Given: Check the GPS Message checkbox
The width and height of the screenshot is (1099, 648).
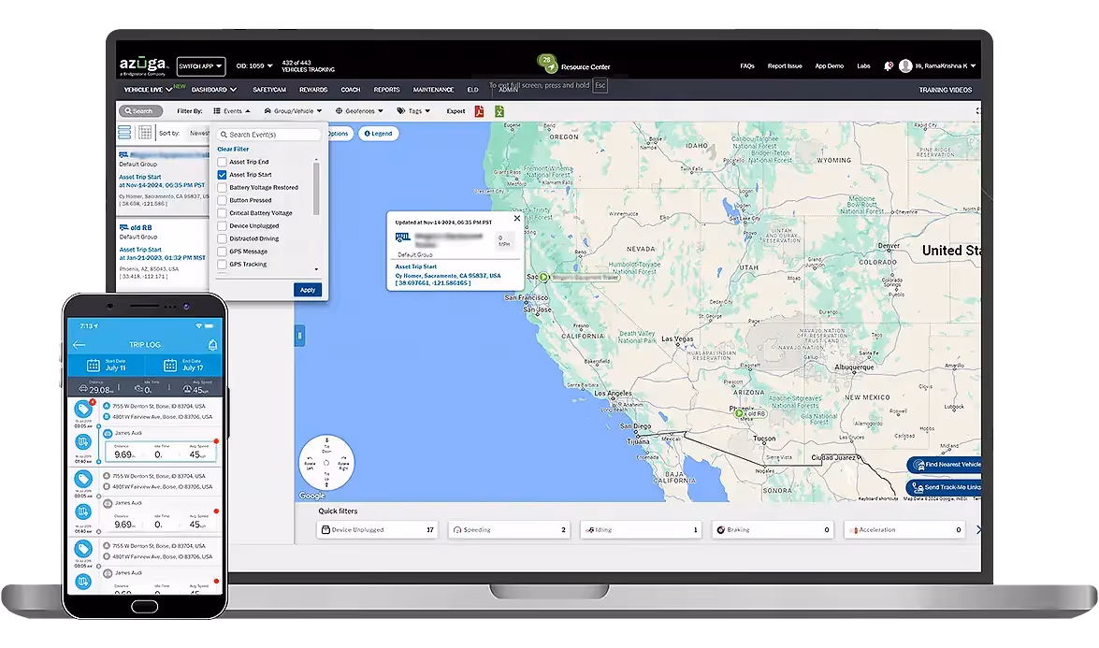Looking at the screenshot, I should click(223, 251).
